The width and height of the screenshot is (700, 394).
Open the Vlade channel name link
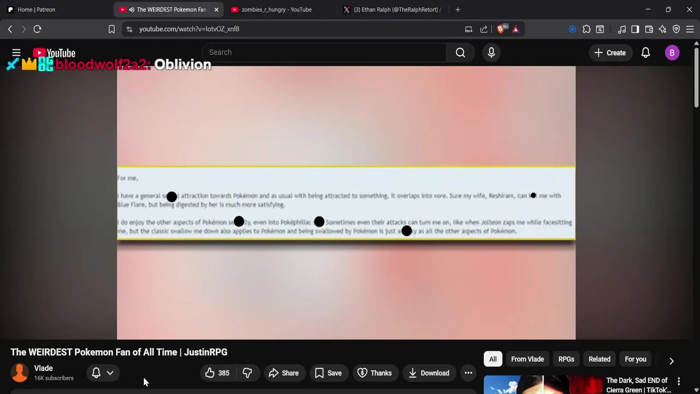(x=43, y=368)
